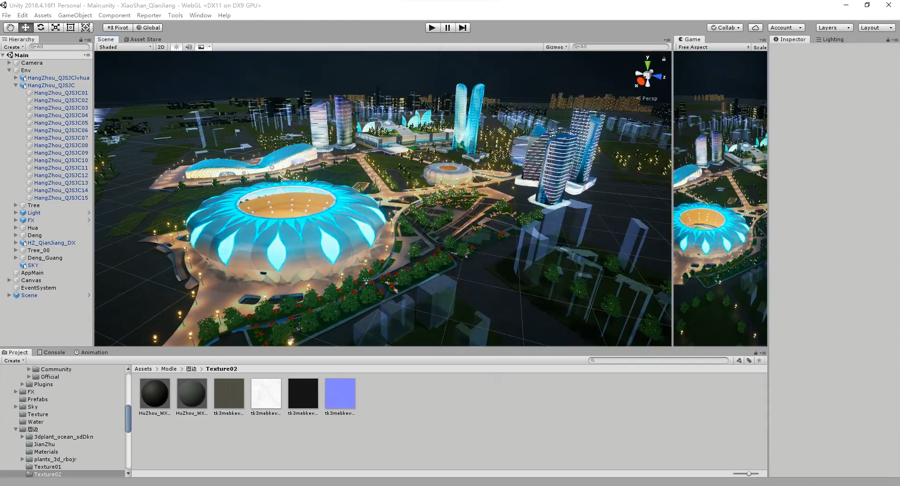Toggle 2D view mode in Scene
The image size is (900, 486).
pyautogui.click(x=161, y=47)
